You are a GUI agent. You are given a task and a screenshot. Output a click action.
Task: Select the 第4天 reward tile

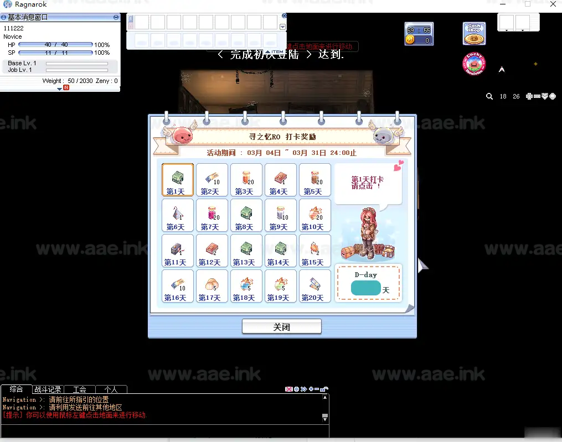281,180
